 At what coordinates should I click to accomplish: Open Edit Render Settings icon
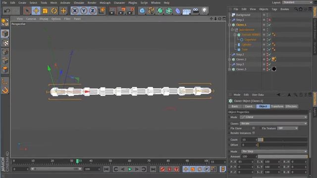130,11
